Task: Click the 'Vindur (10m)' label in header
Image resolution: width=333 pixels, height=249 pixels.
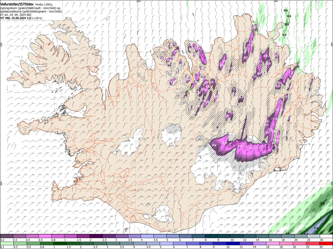Action: tap(43, 5)
